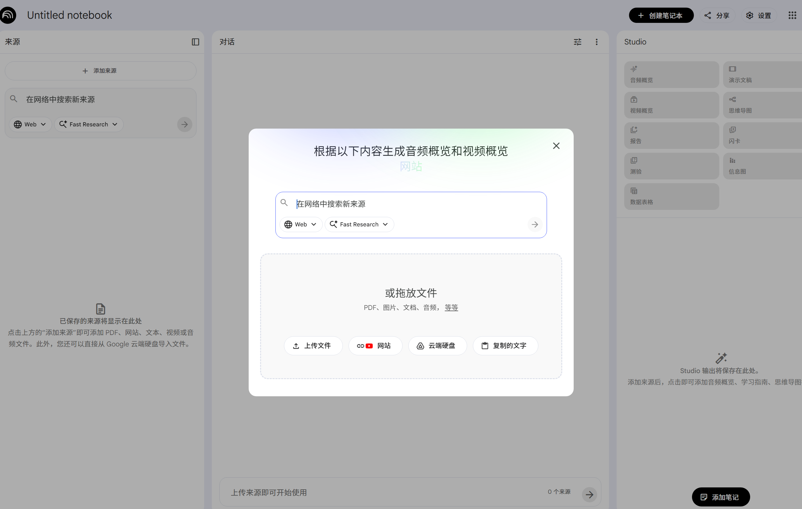
Task: Open the three-dot menu in 对话 panel
Action: point(597,42)
